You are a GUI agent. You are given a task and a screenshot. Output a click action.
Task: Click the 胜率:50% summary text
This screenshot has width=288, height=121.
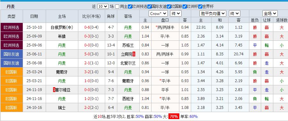click(x=135, y=117)
